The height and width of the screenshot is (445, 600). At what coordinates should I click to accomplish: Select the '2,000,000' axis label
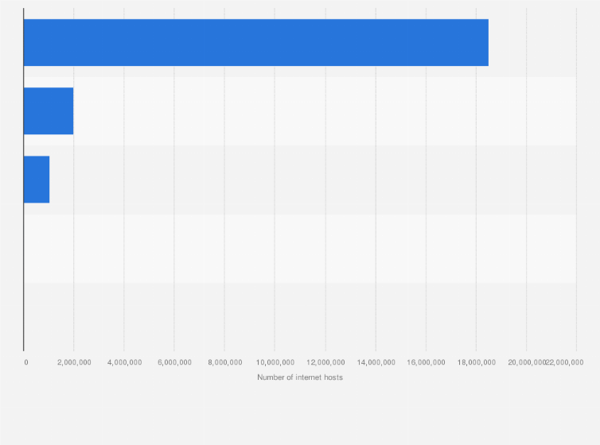coord(74,362)
